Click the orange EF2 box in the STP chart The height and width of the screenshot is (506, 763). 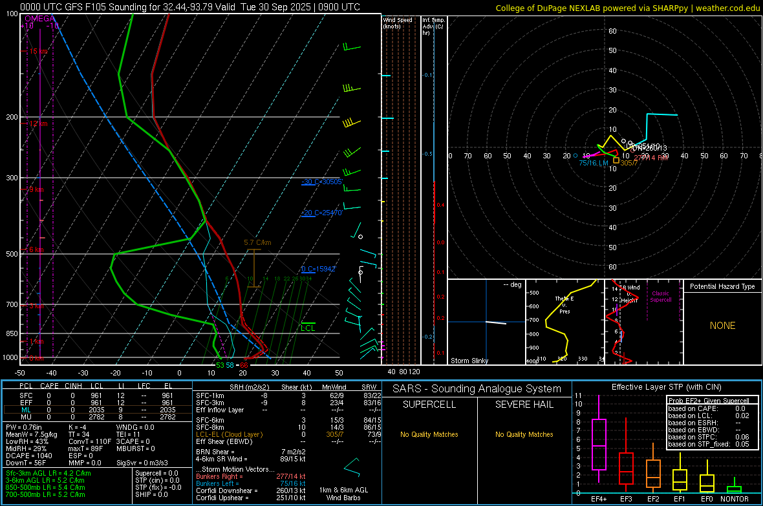point(653,474)
